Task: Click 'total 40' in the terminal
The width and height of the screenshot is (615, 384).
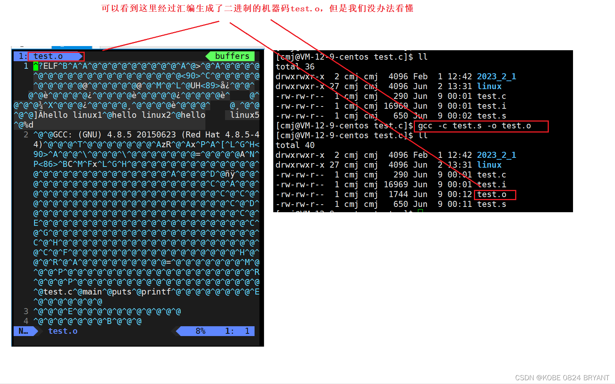Action: tap(295, 145)
